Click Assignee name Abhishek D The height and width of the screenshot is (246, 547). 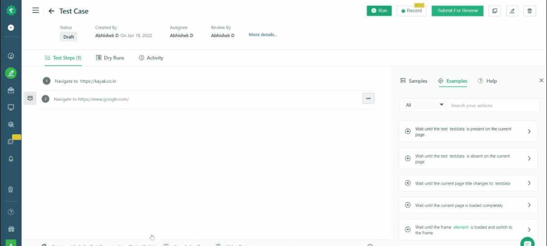pos(181,36)
